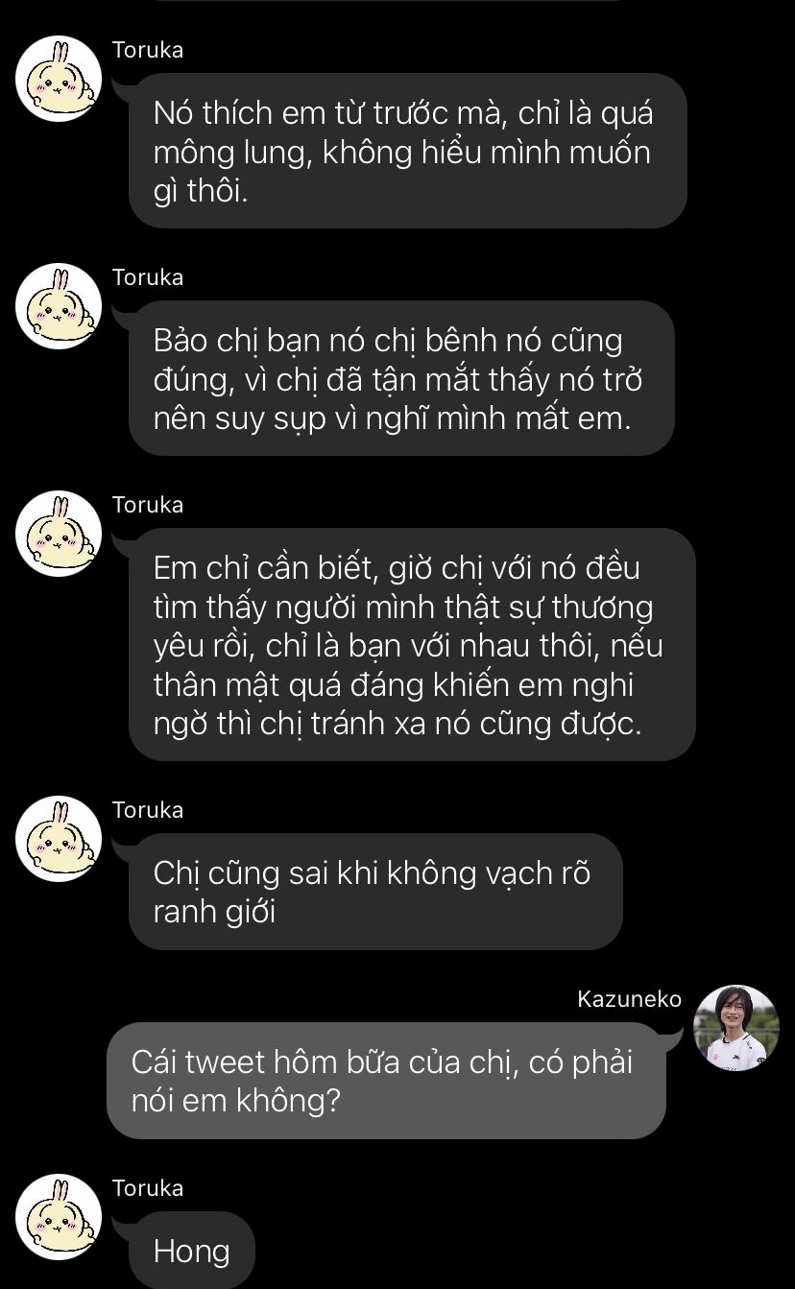Select Toruka's avatar next to 'Chị cũng sai' message
This screenshot has height=1289, width=795.
tap(59, 839)
